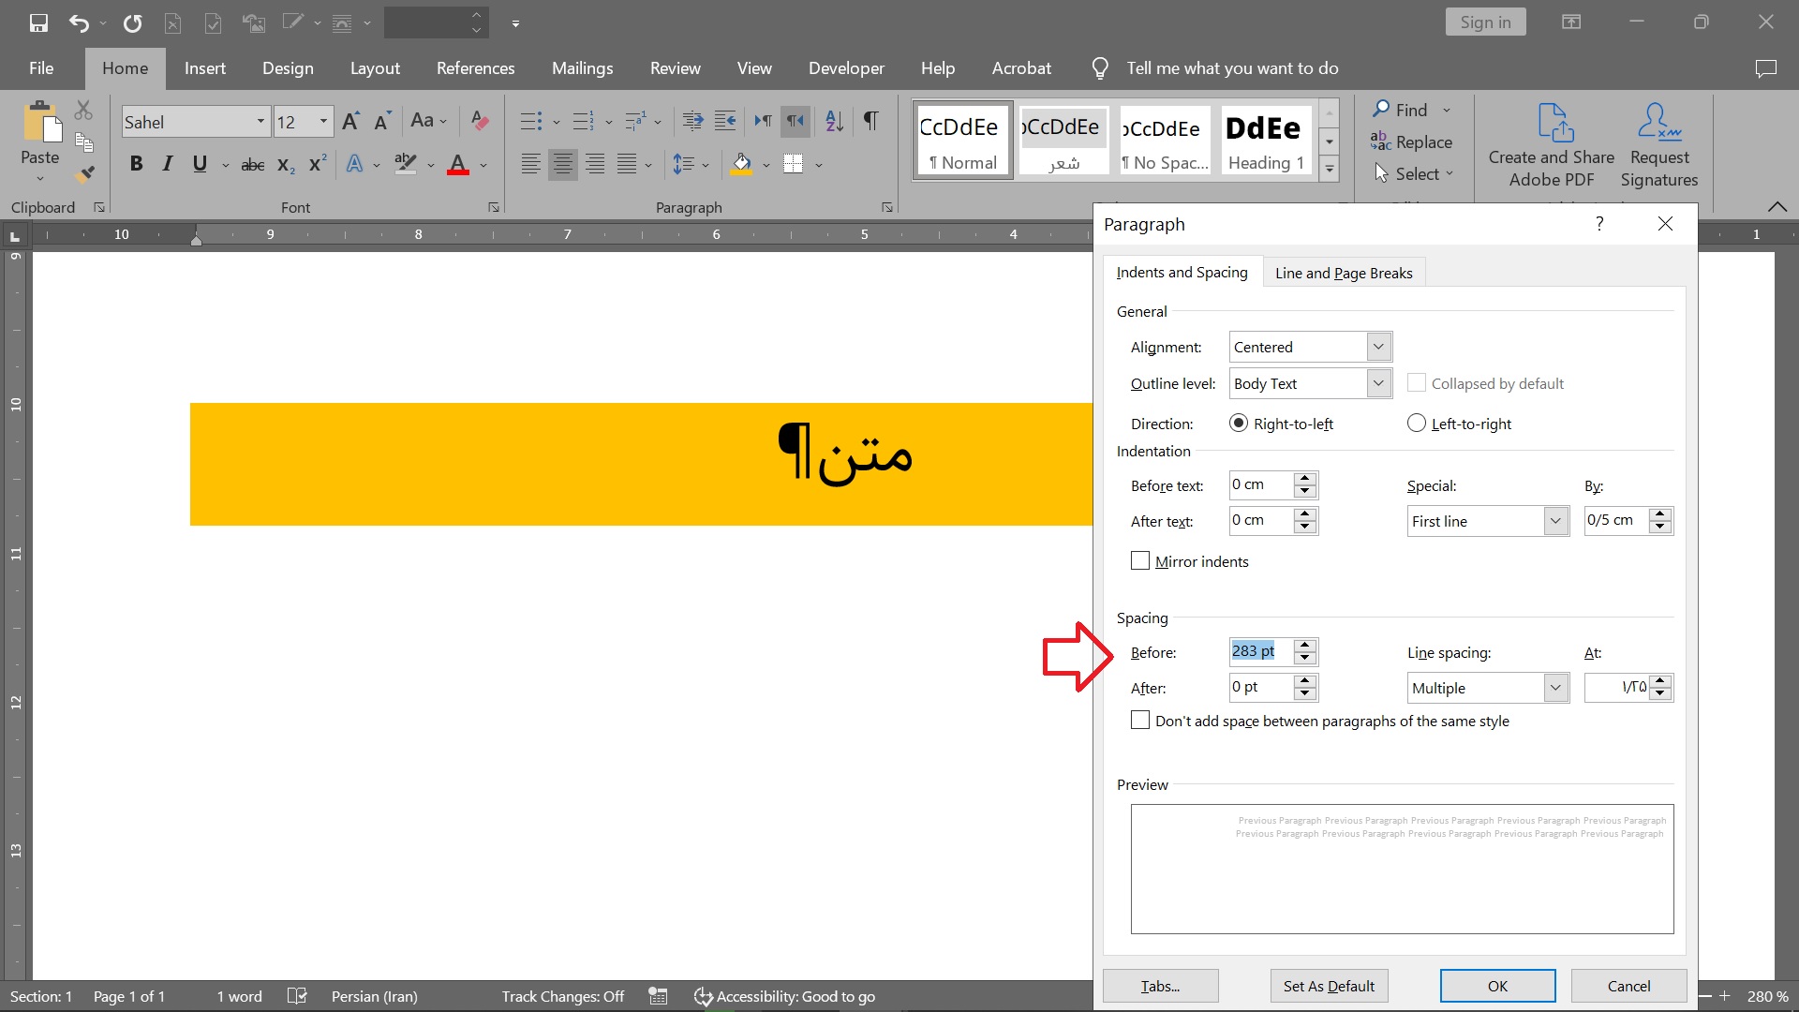Switch to Line and Page Breaks tab

point(1344,273)
